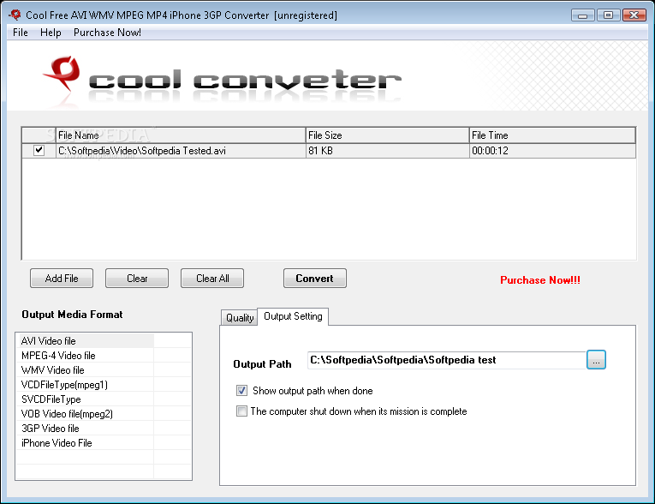Click the Output Path text field
This screenshot has height=504, width=655.
click(447, 360)
